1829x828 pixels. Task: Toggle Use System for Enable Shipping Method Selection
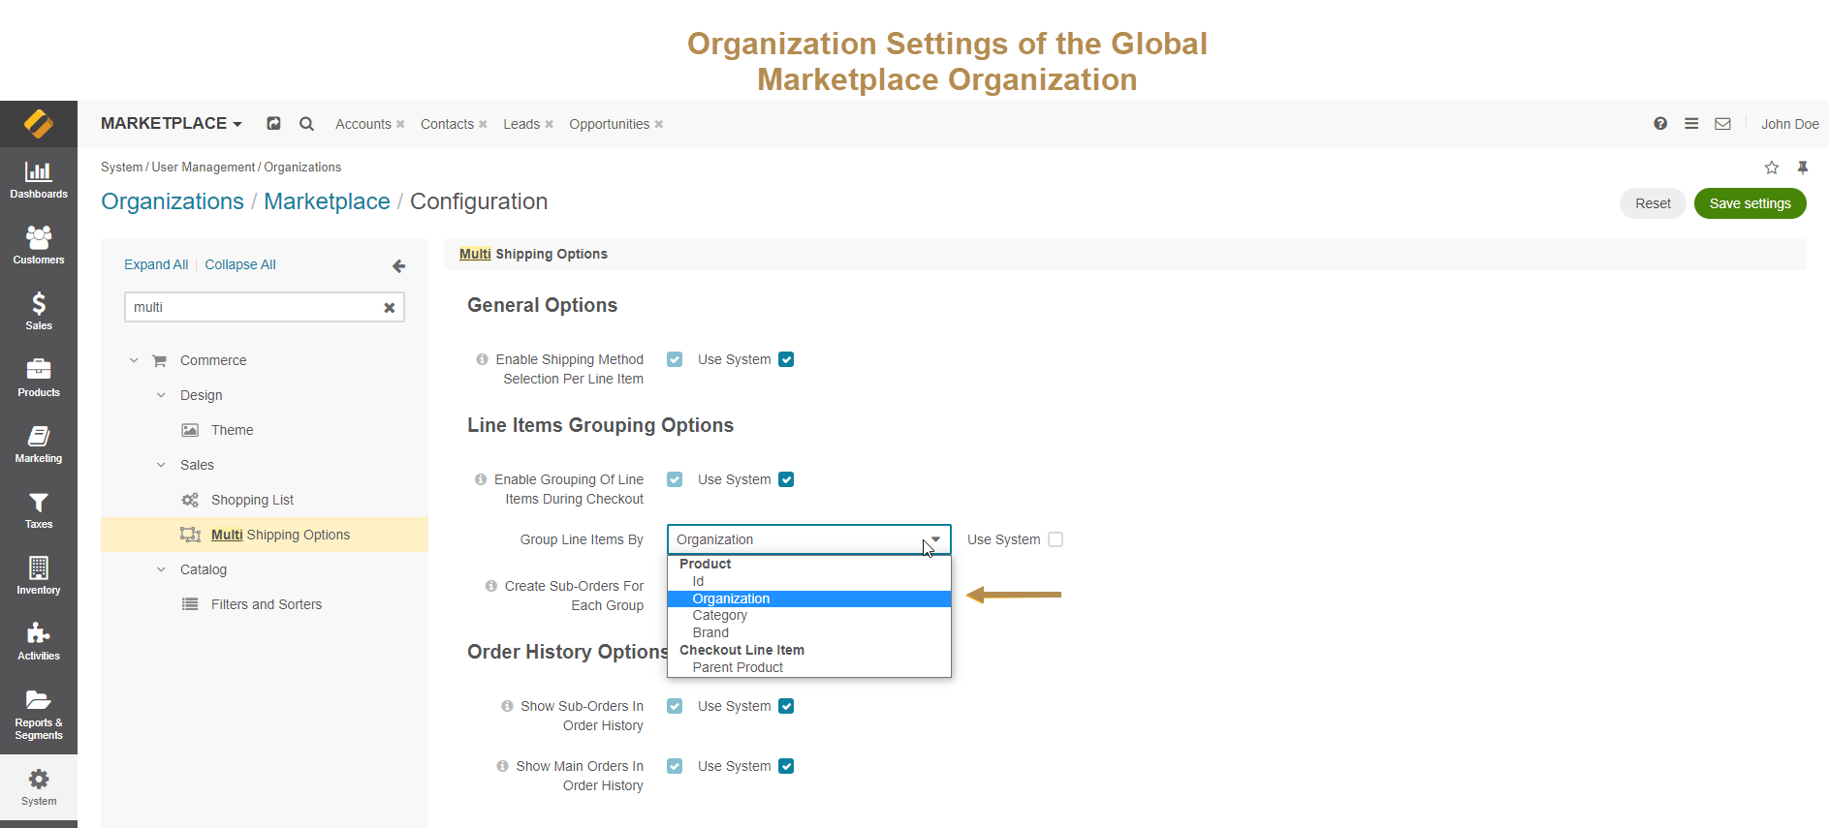(786, 359)
